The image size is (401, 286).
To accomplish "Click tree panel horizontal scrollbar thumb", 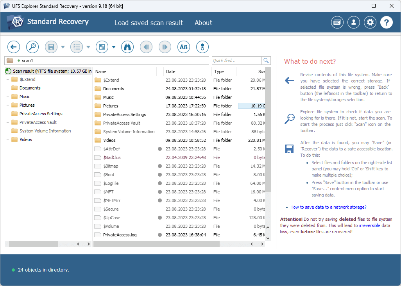I will (34, 244).
